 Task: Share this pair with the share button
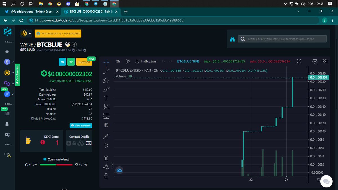(x=62, y=62)
